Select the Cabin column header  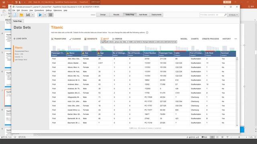(x=182, y=54)
